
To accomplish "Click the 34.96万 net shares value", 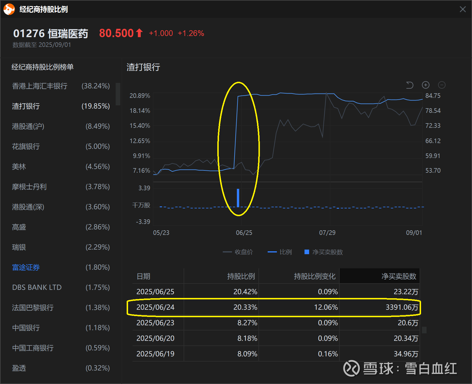I will (x=406, y=354).
